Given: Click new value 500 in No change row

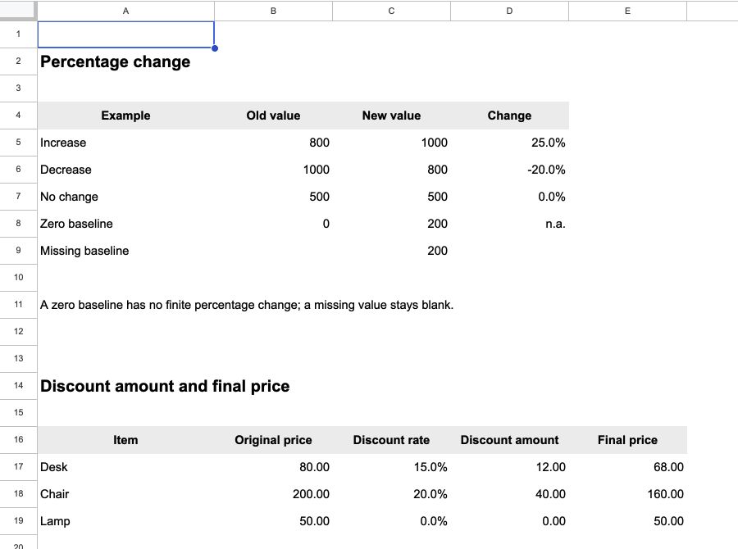Looking at the screenshot, I should pyautogui.click(x=392, y=197).
